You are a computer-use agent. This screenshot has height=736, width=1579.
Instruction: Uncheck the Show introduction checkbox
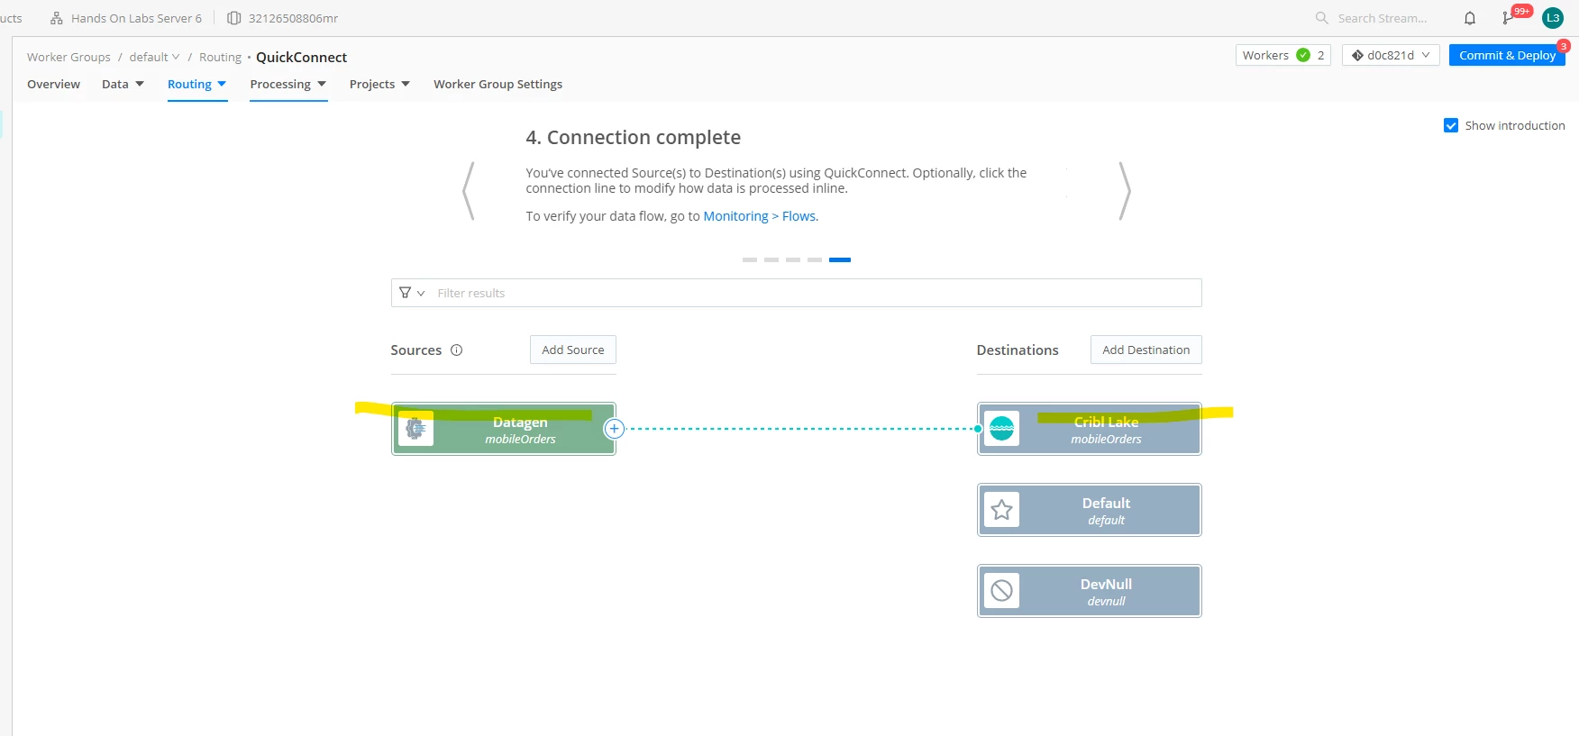click(1451, 126)
